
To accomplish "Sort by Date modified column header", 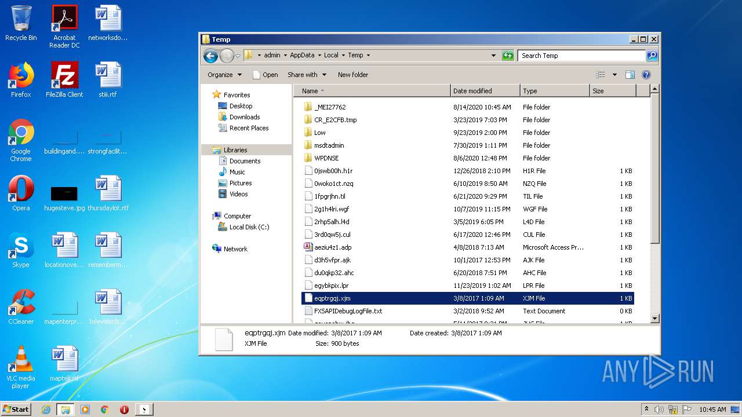I will click(x=485, y=91).
